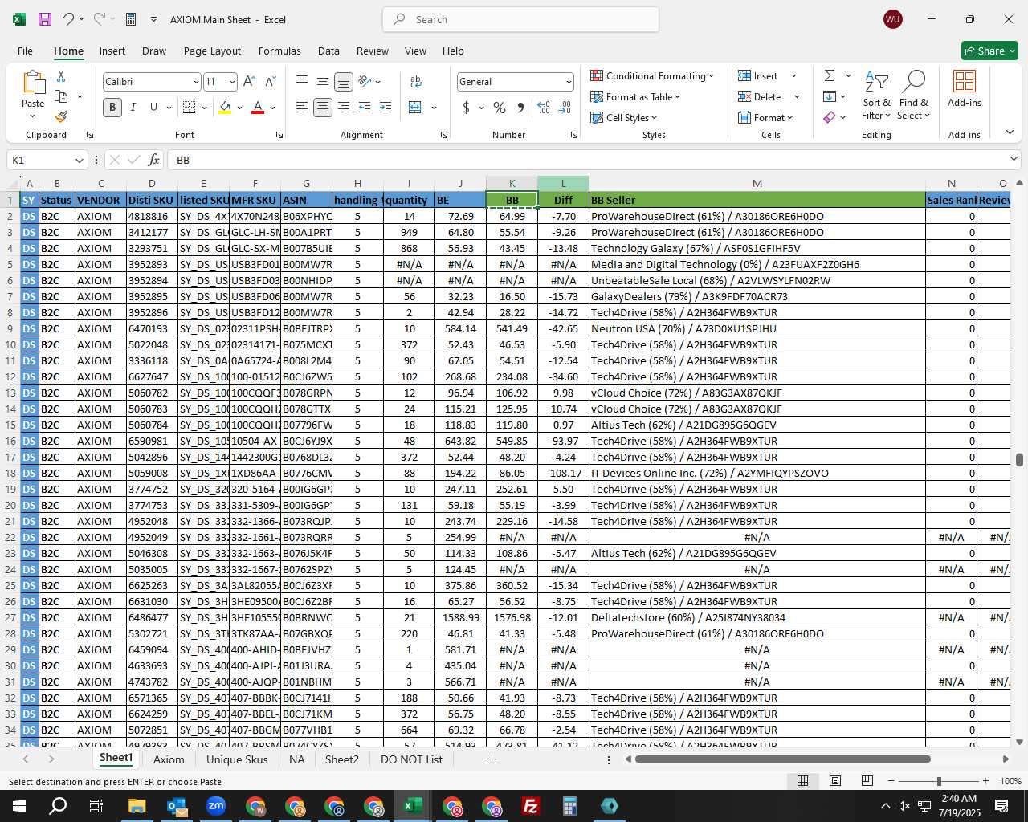Toggle Middle Align vertical alignment
1028x822 pixels.
click(x=323, y=82)
